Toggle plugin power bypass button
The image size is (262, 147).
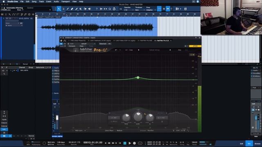pos(61,44)
